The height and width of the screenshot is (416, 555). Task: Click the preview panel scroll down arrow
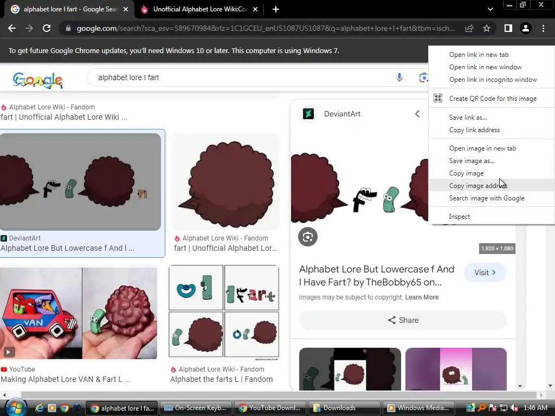[x=520, y=386]
